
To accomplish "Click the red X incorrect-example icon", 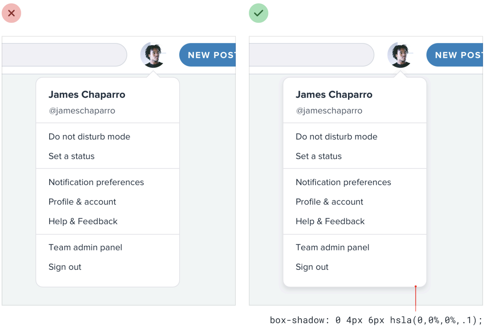I will (11, 13).
